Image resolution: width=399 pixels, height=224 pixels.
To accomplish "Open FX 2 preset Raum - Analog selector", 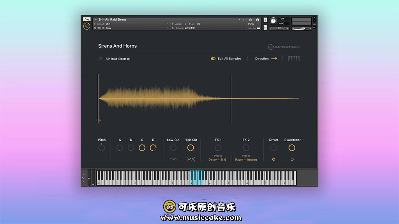I will coord(246,160).
